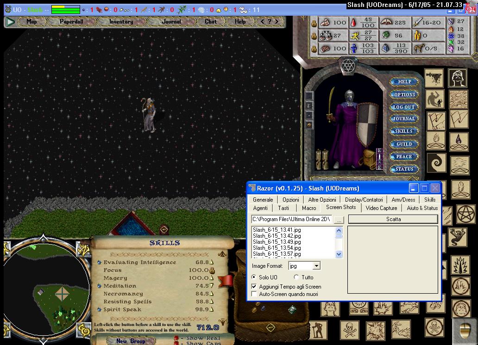
Task: Click the Scatta button to take screenshot
Action: [x=393, y=219]
